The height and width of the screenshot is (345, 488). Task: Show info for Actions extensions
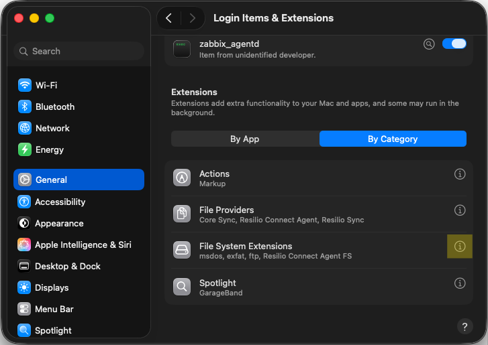pos(460,174)
